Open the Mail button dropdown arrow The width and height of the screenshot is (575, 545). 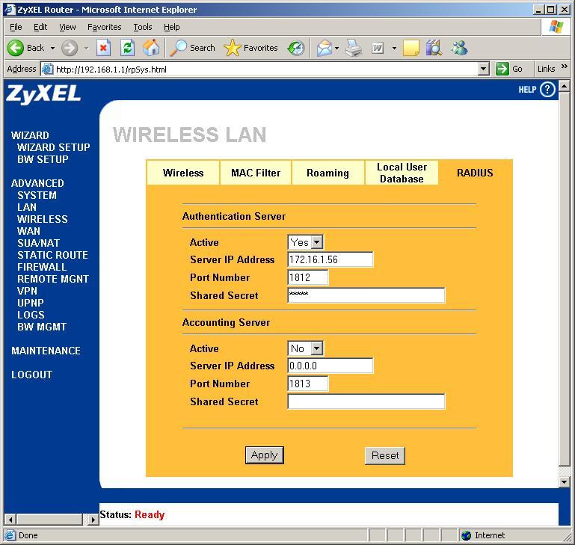pos(336,48)
